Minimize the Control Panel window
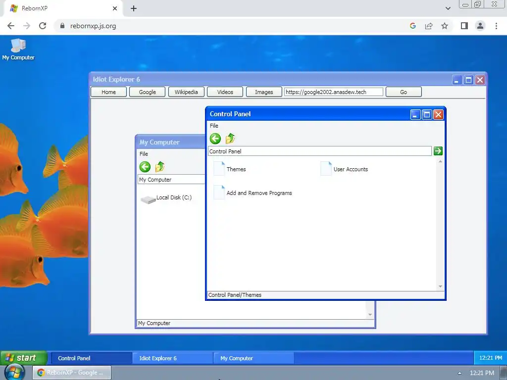 [x=415, y=114]
